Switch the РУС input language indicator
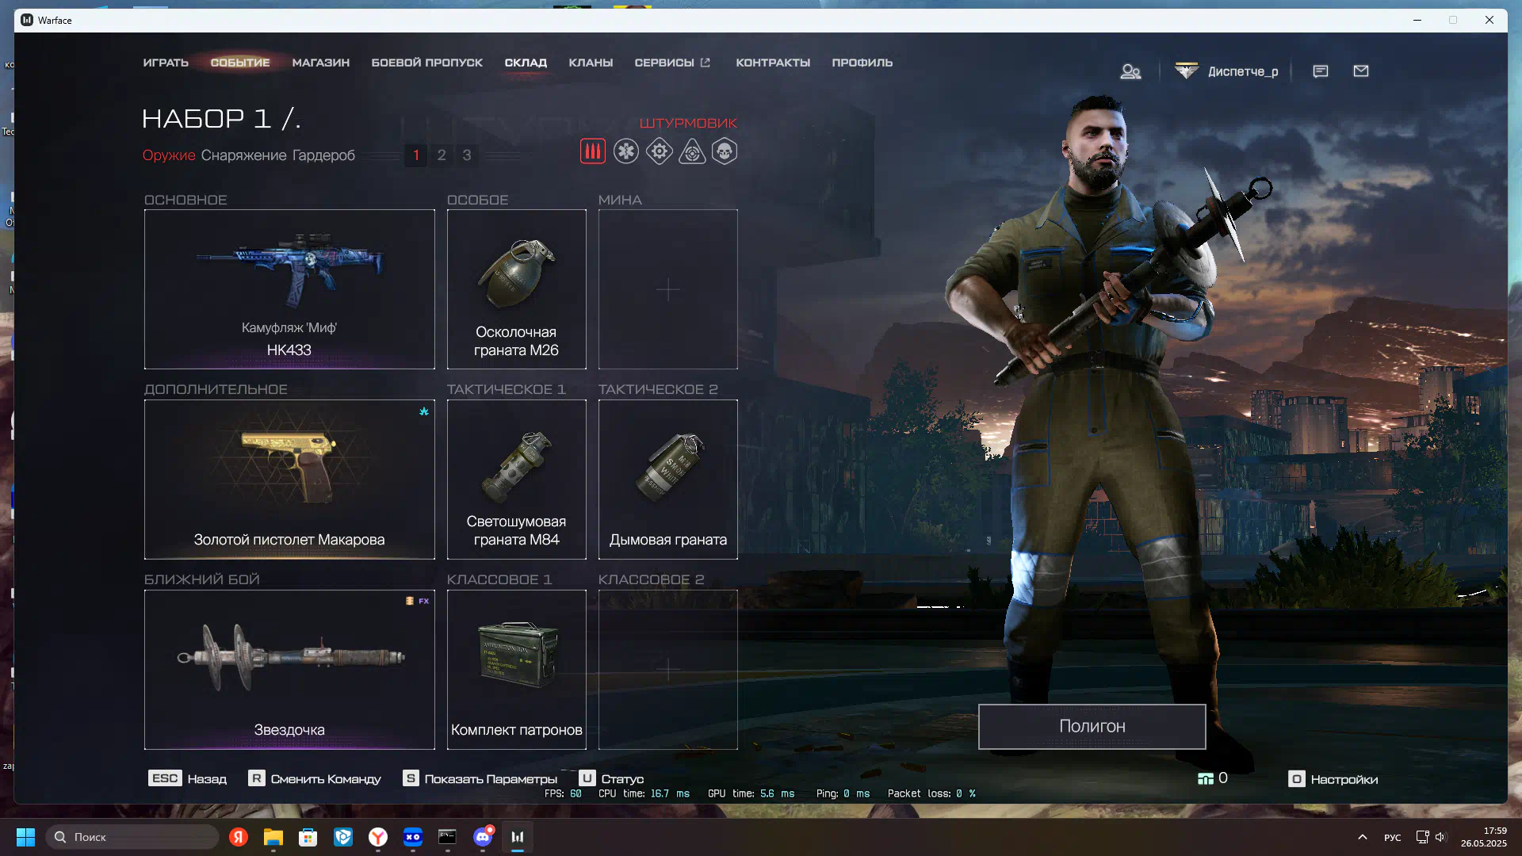 click(x=1393, y=838)
